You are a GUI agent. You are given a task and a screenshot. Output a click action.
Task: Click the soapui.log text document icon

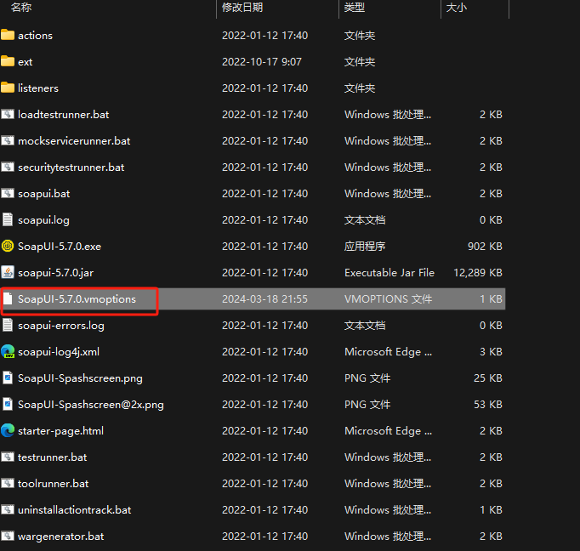(8, 219)
